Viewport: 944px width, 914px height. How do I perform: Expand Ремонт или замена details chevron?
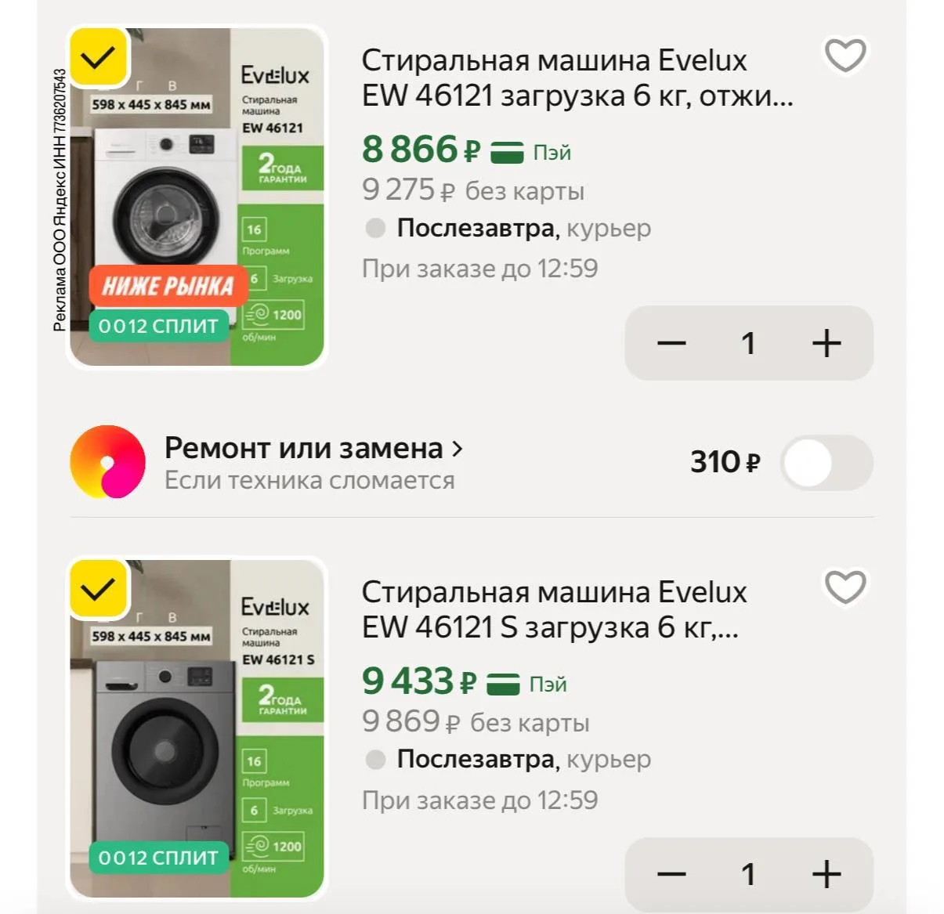point(458,449)
